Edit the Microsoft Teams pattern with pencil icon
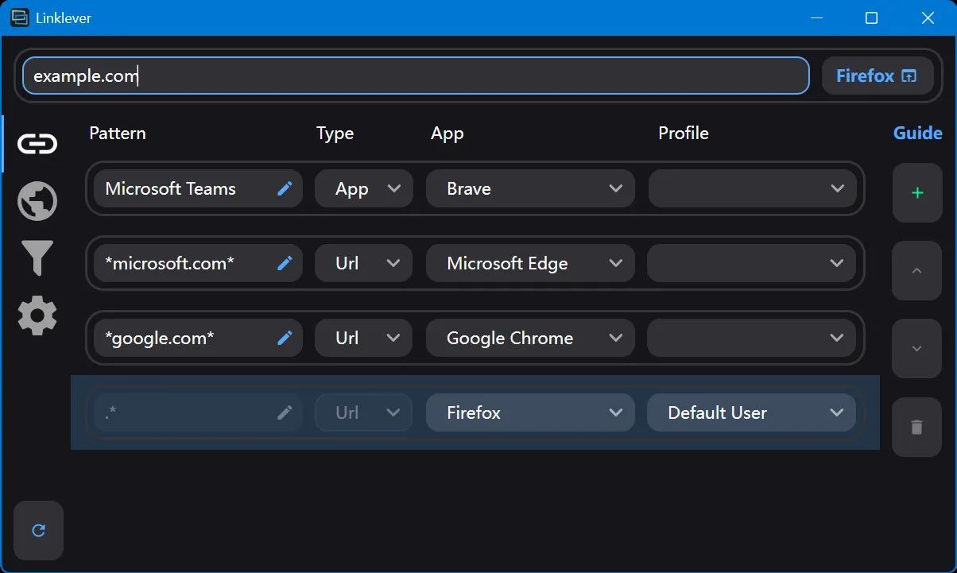This screenshot has width=957, height=573. point(285,188)
